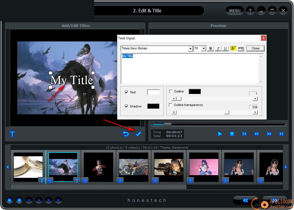Image resolution: width=294 pixels, height=210 pixels.
Task: Skip to the next clip
Action: coord(281,134)
